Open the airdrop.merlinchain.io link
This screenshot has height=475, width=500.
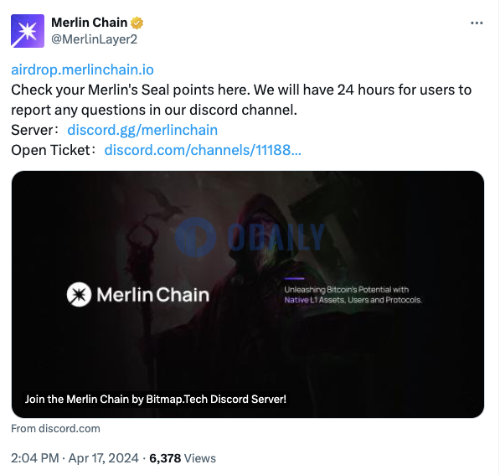tap(82, 70)
